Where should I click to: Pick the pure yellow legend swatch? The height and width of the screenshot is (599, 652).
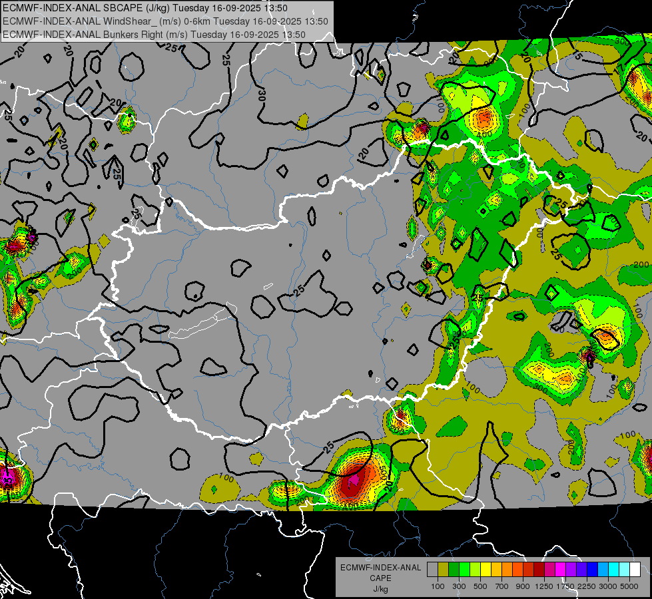(x=486, y=569)
